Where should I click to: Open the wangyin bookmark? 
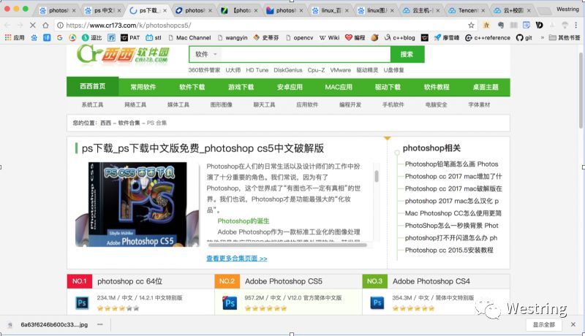pos(233,38)
